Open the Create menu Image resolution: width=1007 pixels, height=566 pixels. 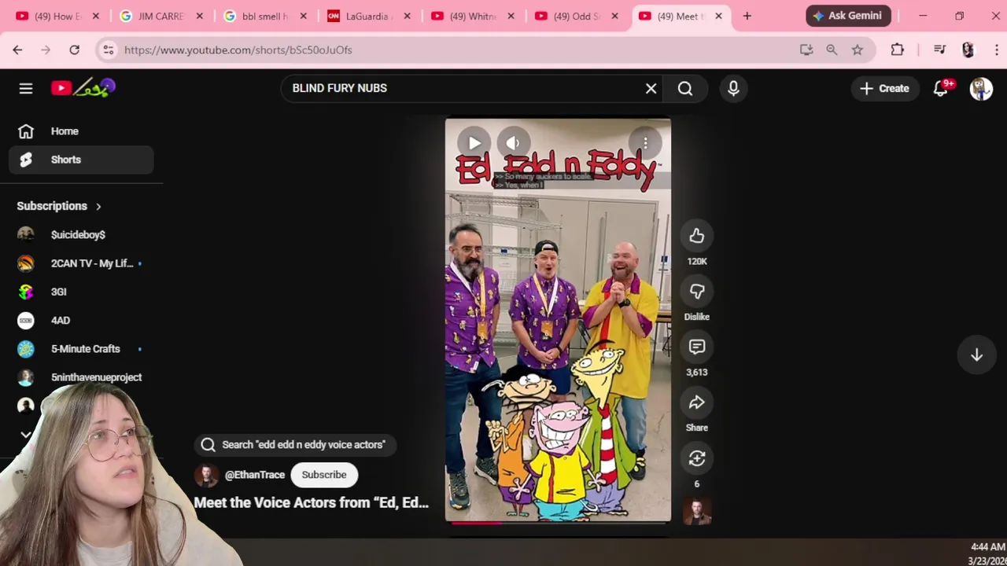point(885,88)
